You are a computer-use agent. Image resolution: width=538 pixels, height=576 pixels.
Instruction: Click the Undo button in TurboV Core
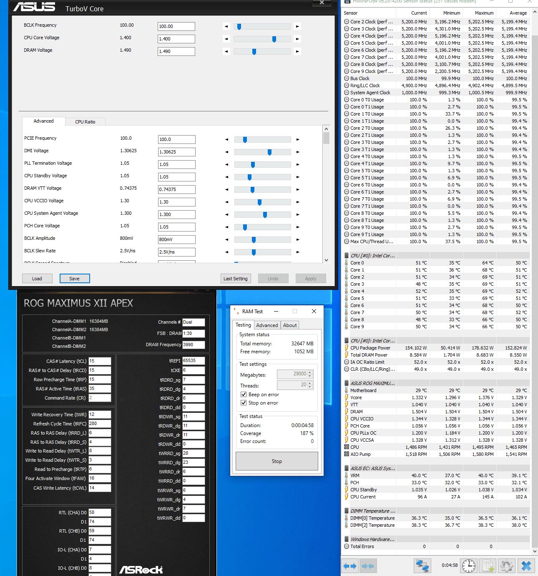(x=273, y=279)
